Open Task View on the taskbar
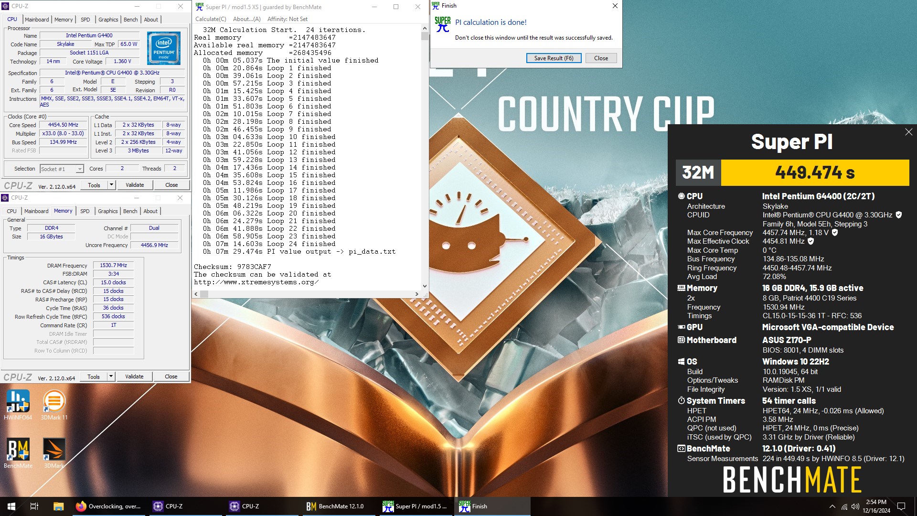This screenshot has width=917, height=516. coord(34,506)
